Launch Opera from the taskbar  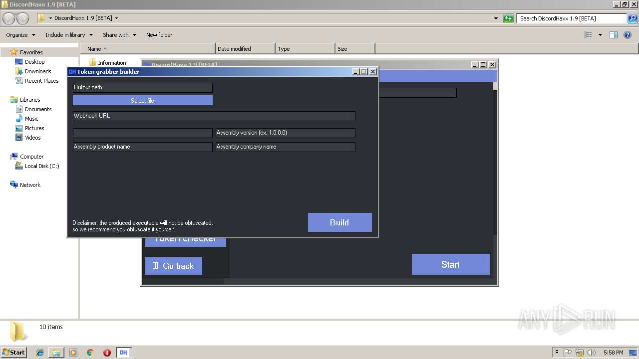[107, 353]
